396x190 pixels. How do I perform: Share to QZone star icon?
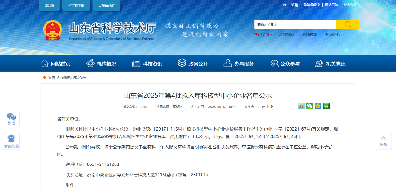tap(318, 106)
